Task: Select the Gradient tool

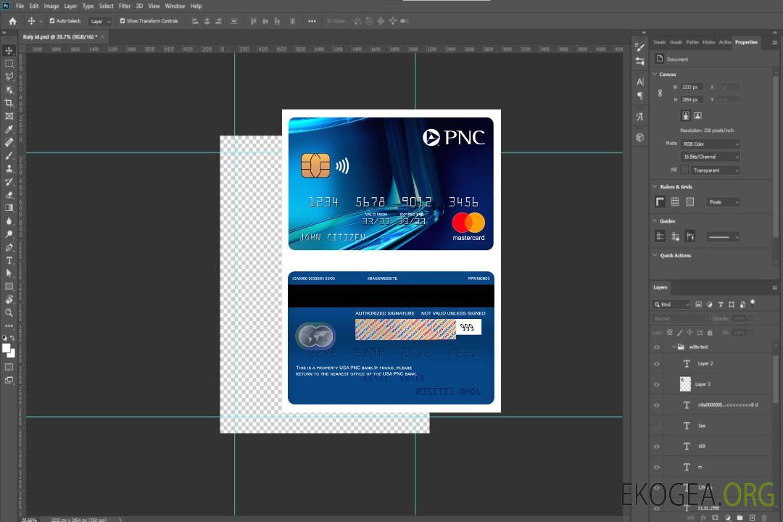Action: [9, 208]
